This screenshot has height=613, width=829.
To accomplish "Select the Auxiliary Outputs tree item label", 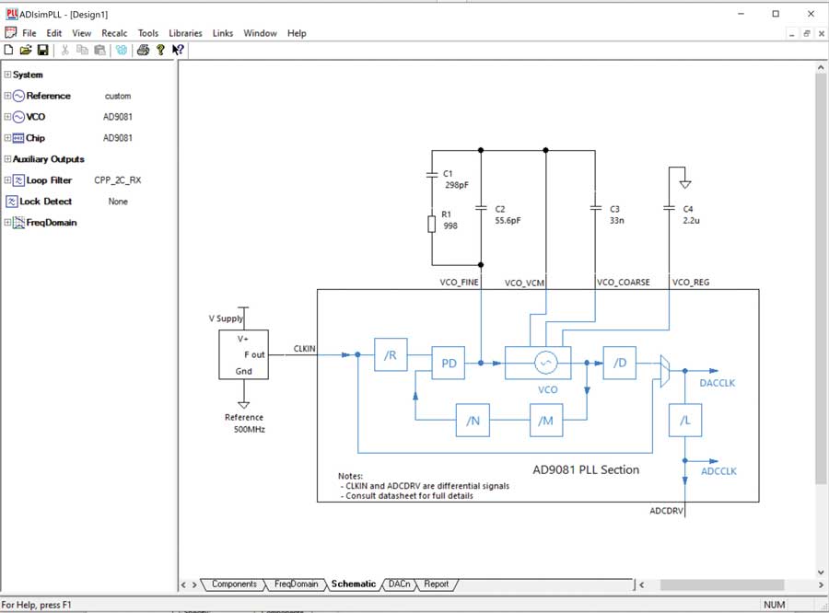I will click(49, 159).
